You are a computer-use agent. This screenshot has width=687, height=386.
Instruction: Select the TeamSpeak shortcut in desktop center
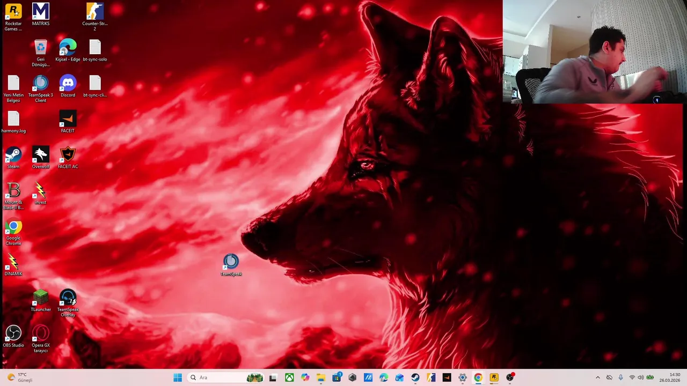tap(231, 265)
